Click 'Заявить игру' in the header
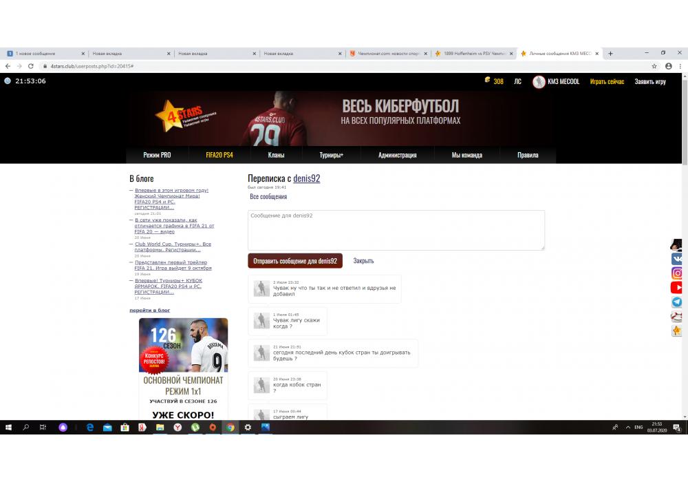This screenshot has height=482, width=688. tap(650, 82)
